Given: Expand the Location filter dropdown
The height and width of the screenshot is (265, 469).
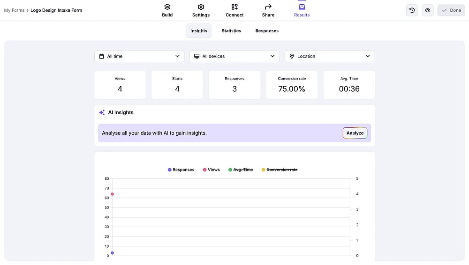Looking at the screenshot, I should coord(330,56).
